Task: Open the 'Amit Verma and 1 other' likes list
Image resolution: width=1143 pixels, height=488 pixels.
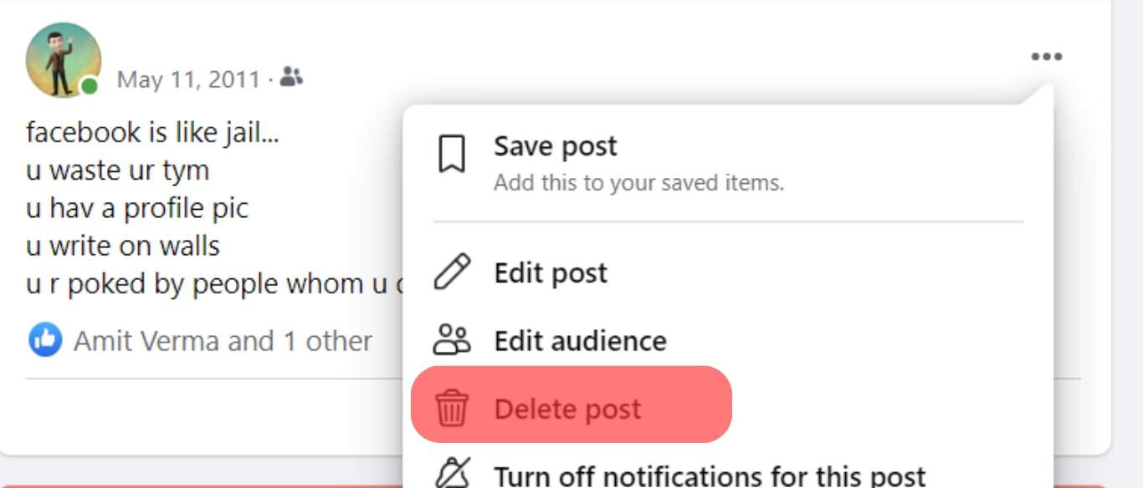Action: [223, 341]
